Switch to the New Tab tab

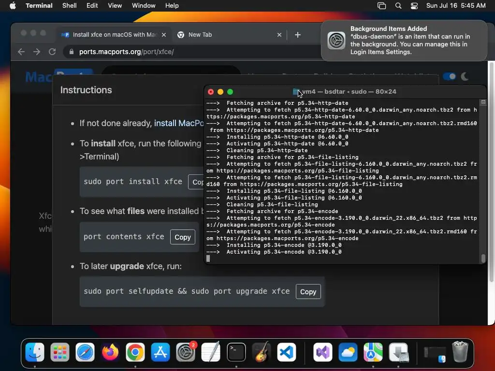coord(230,35)
